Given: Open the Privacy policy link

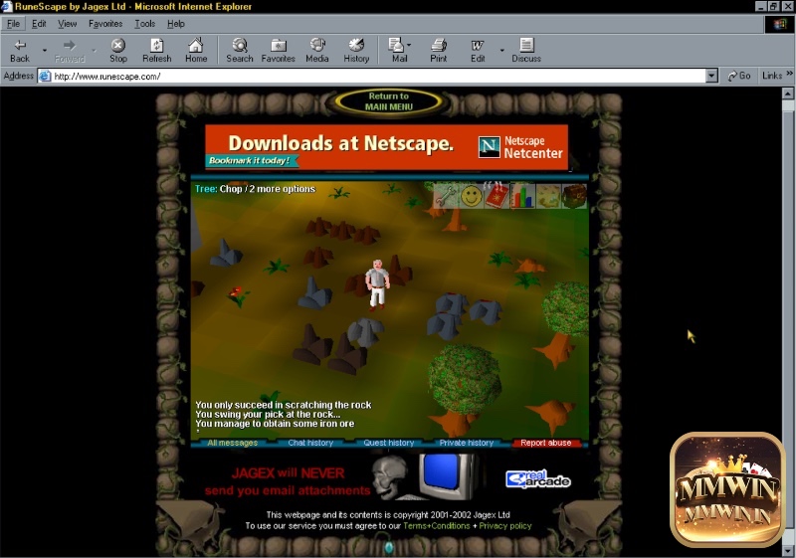Looking at the screenshot, I should coord(505,526).
